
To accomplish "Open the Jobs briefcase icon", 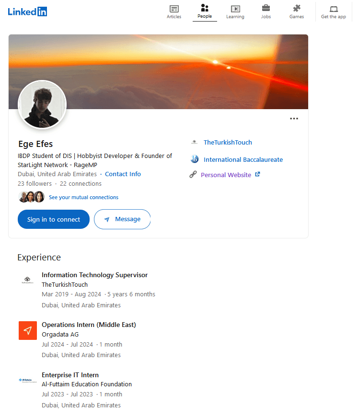I will 266,8.
